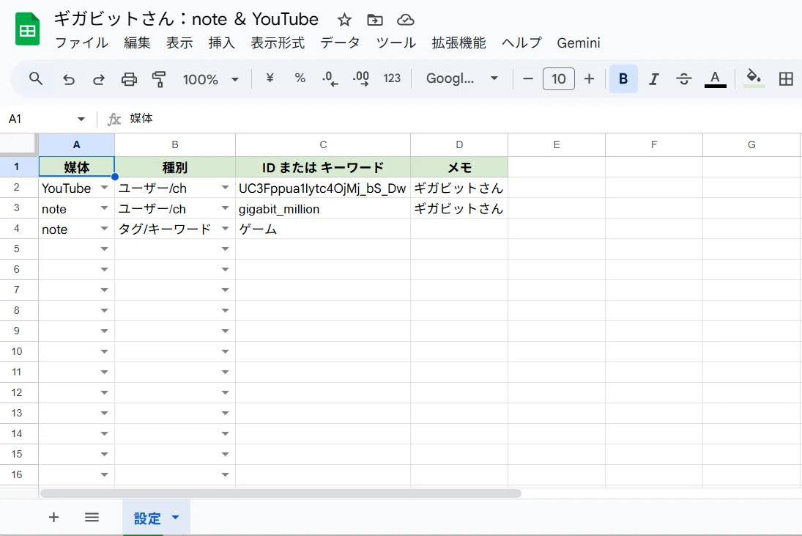Toggle italic formatting
Image resolution: width=802 pixels, height=536 pixels.
click(x=653, y=79)
